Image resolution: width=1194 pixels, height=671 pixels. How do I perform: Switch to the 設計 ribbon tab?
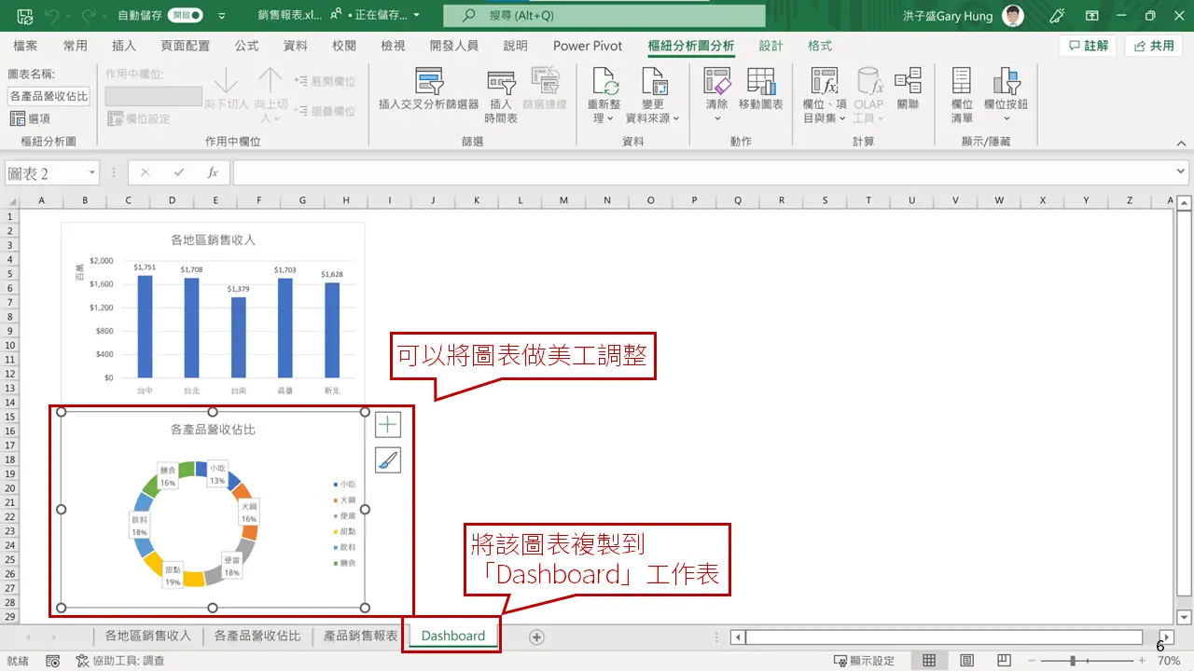(x=771, y=46)
